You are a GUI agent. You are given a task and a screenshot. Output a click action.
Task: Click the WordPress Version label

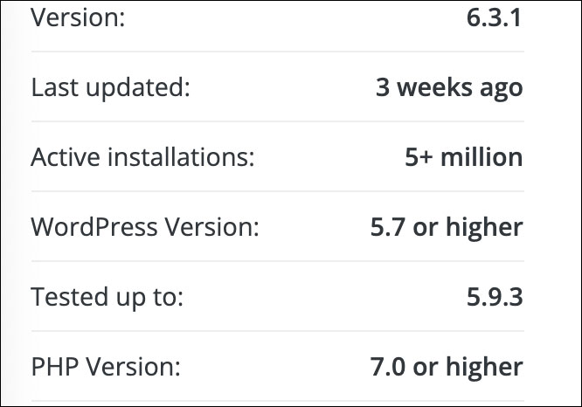pyautogui.click(x=145, y=227)
